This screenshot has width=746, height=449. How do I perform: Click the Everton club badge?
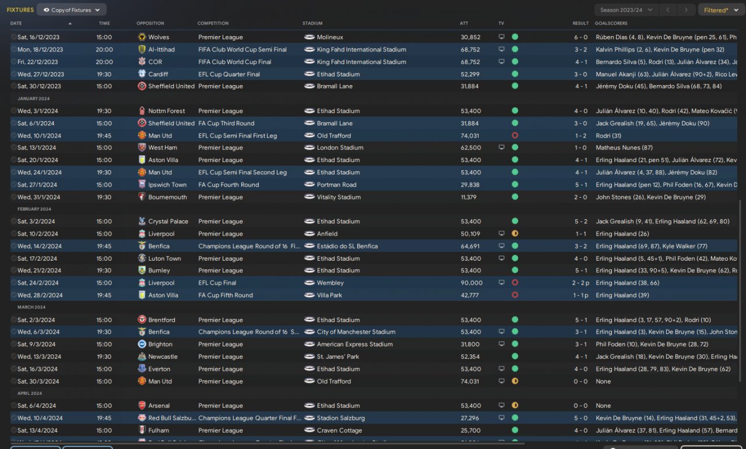click(x=142, y=369)
